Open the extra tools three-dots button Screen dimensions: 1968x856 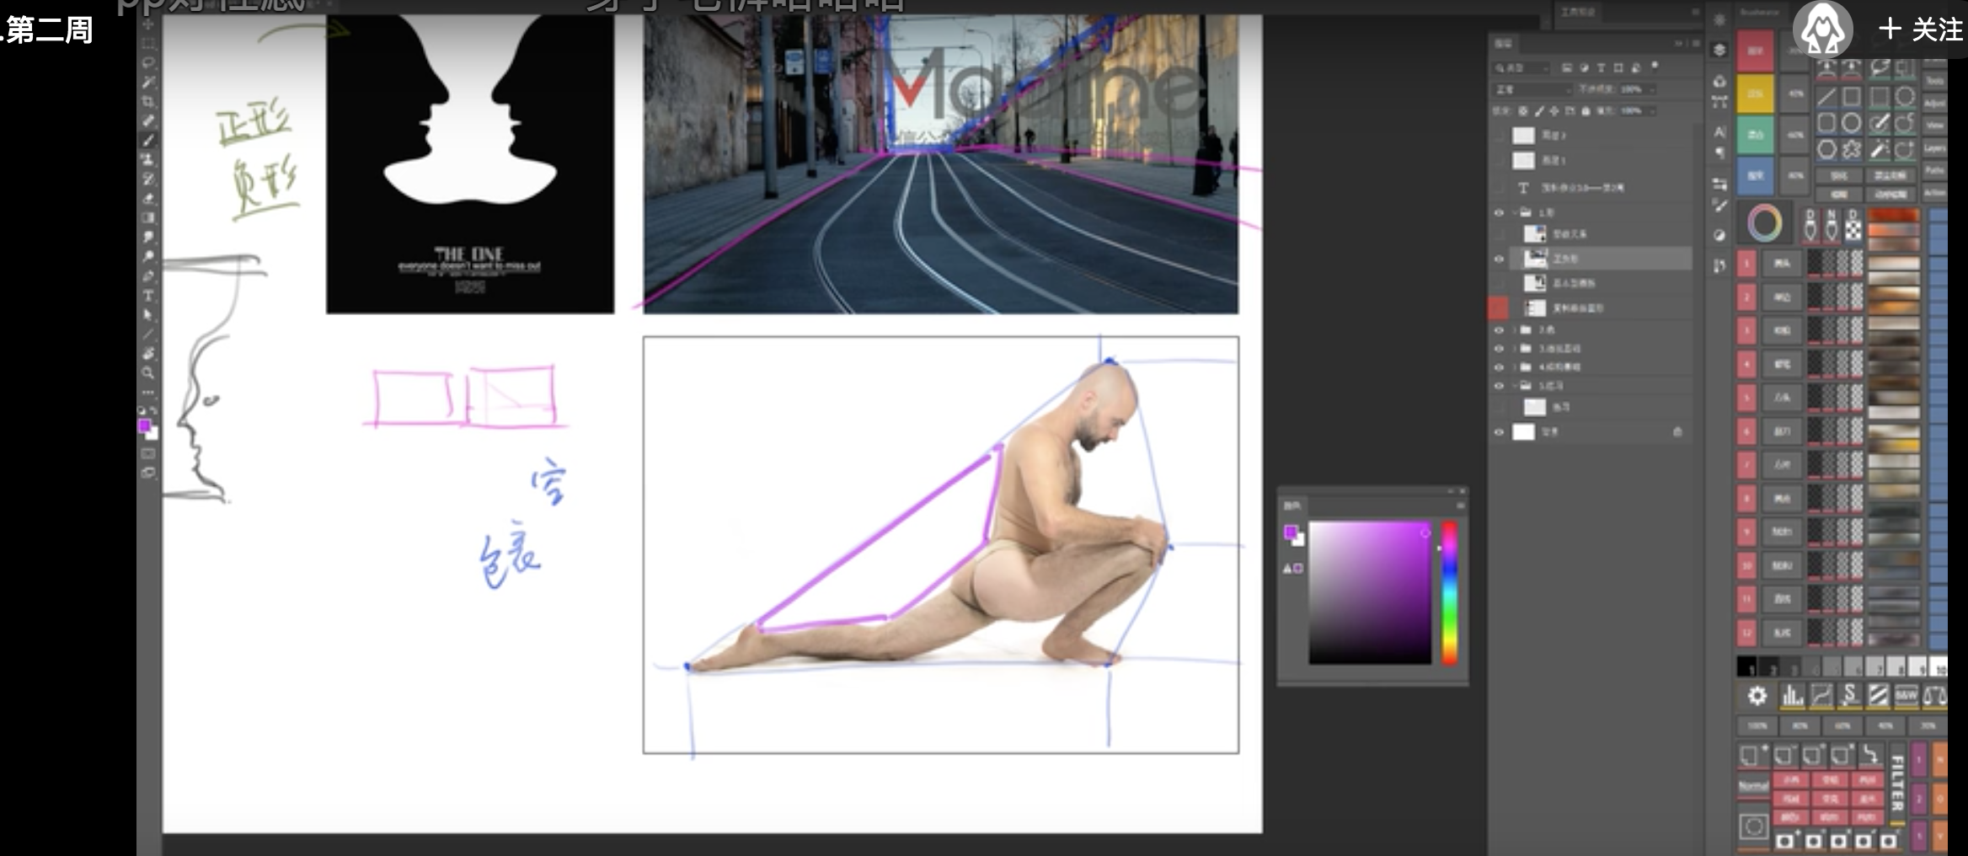click(x=148, y=392)
